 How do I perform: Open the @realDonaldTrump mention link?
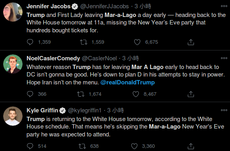point(127,82)
